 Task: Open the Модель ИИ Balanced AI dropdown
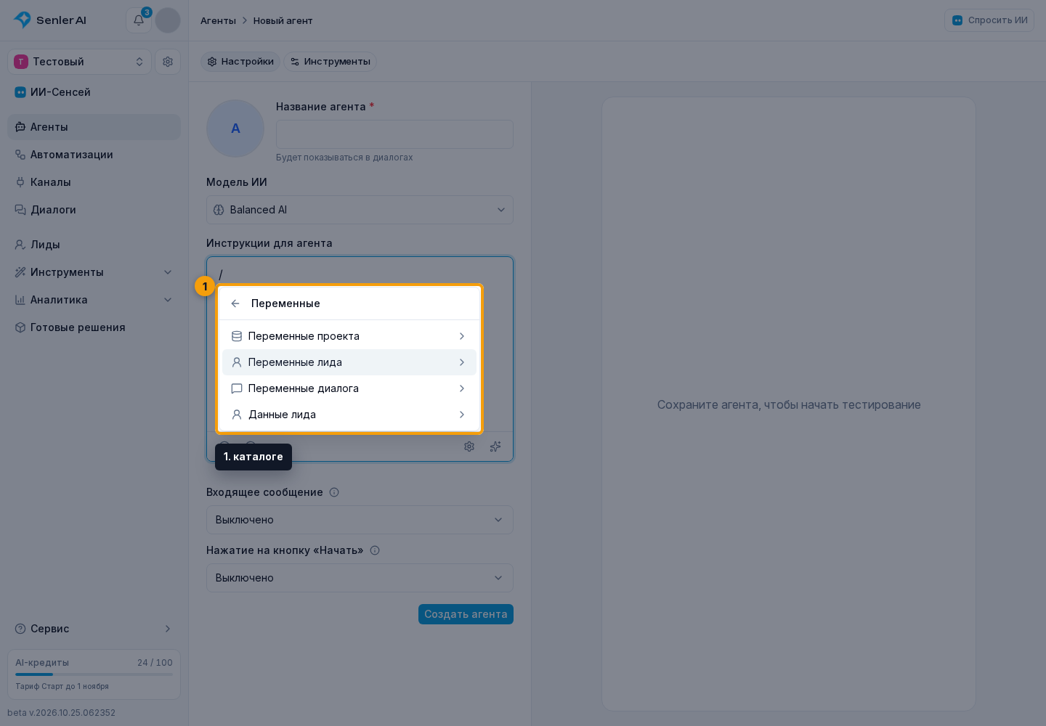360,210
